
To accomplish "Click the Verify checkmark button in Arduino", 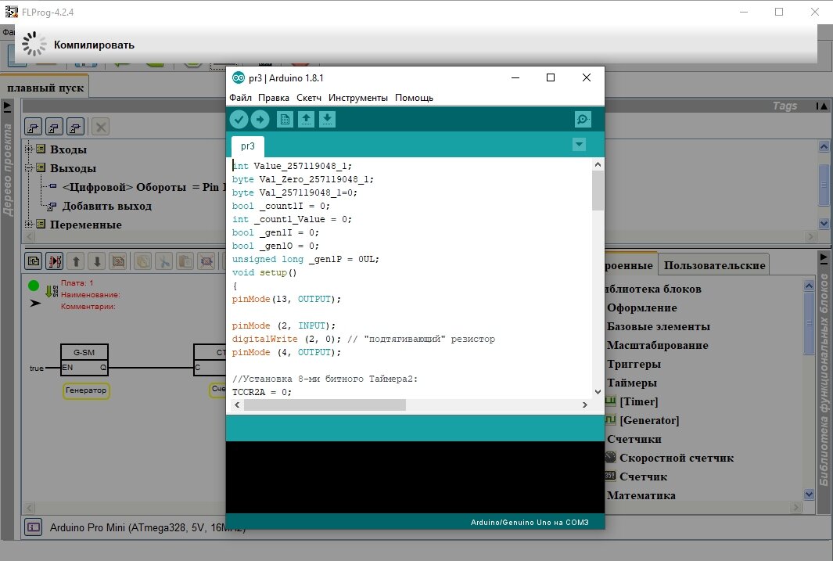I will [239, 120].
